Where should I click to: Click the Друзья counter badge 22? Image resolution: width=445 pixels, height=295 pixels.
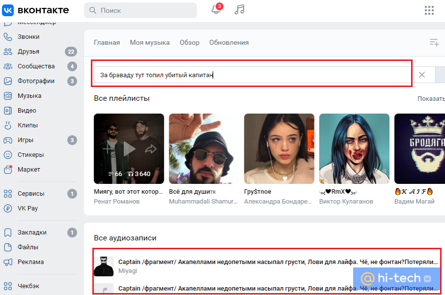pos(71,51)
